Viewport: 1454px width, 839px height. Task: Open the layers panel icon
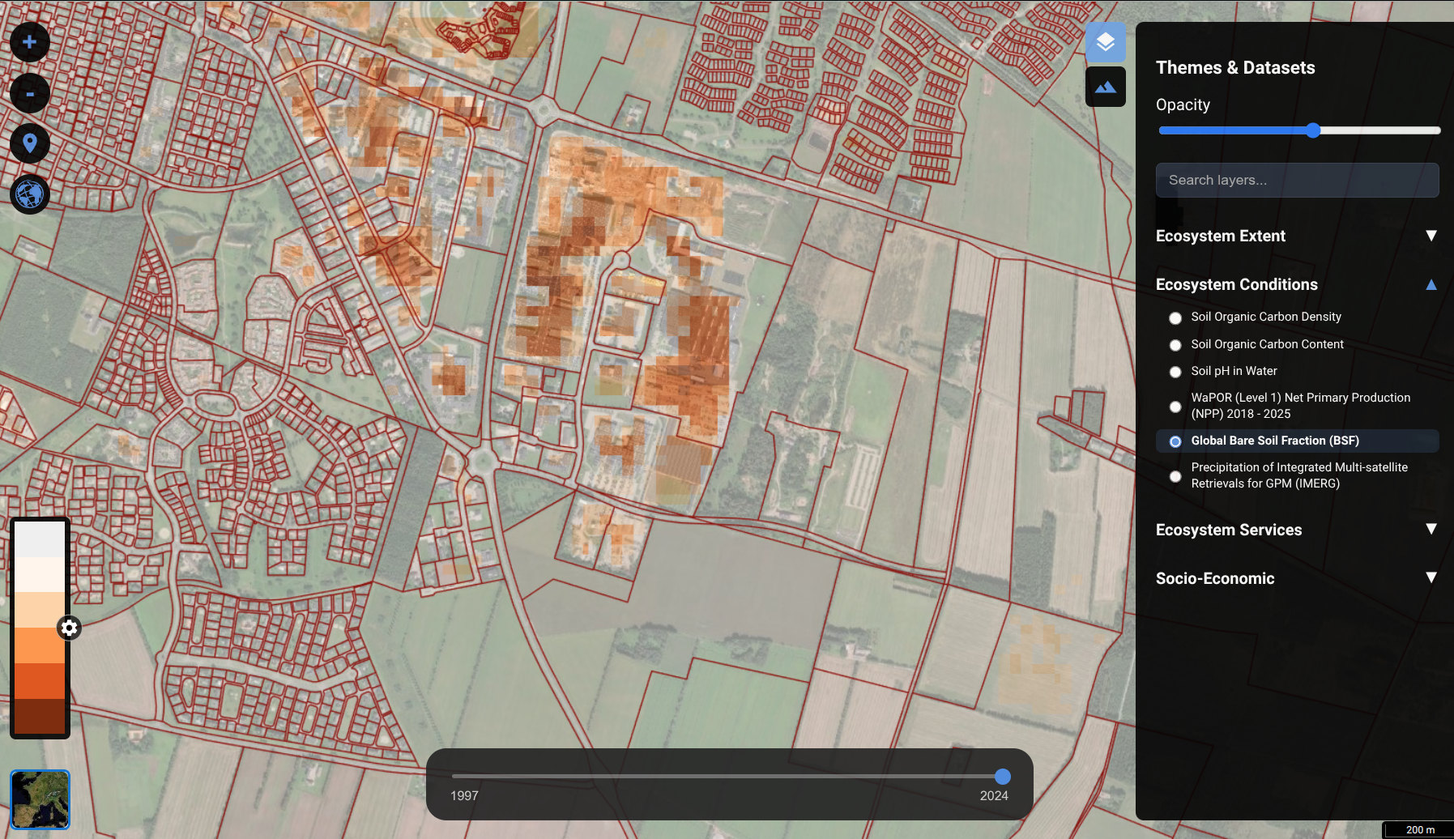coord(1105,42)
